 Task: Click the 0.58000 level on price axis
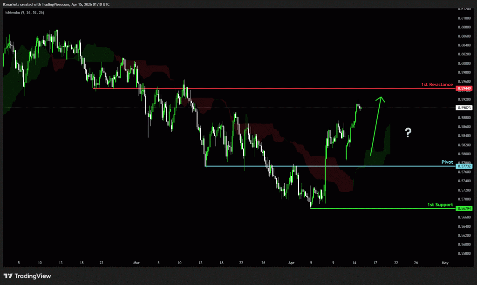[x=464, y=154]
